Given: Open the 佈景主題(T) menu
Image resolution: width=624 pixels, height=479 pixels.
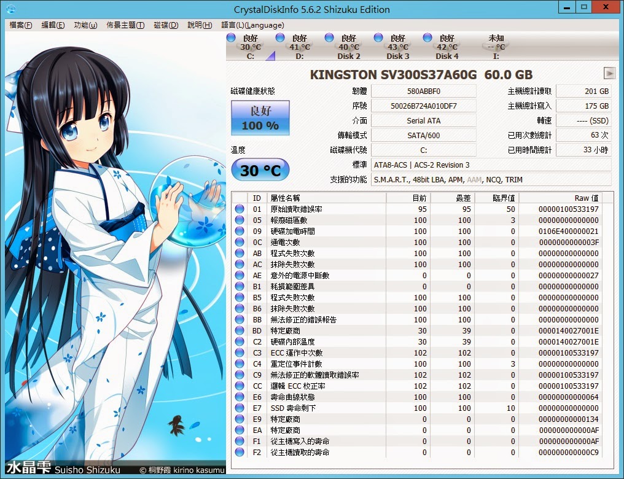Looking at the screenshot, I should [125, 25].
